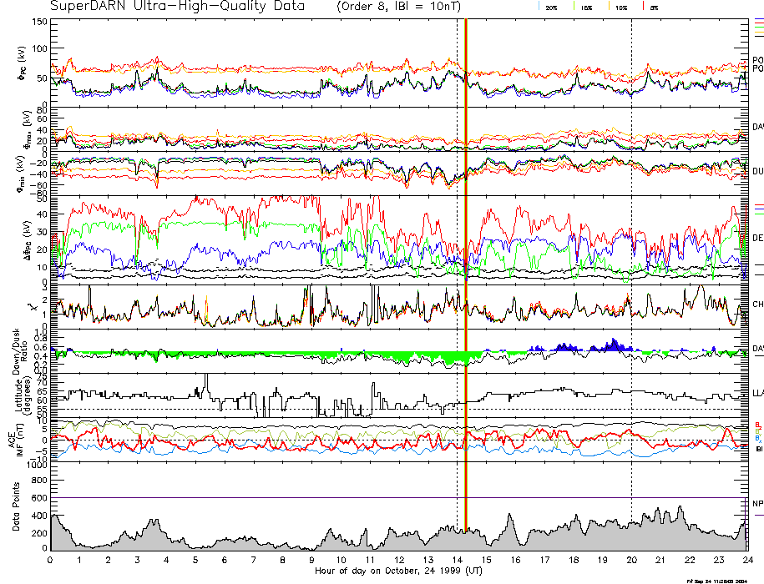The width and height of the screenshot is (764, 584).
Task: Click the NP label right of Data Points panel
Action: coord(757,504)
